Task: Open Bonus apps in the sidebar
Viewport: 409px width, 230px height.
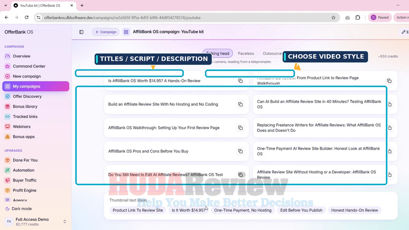Action: tap(36, 137)
